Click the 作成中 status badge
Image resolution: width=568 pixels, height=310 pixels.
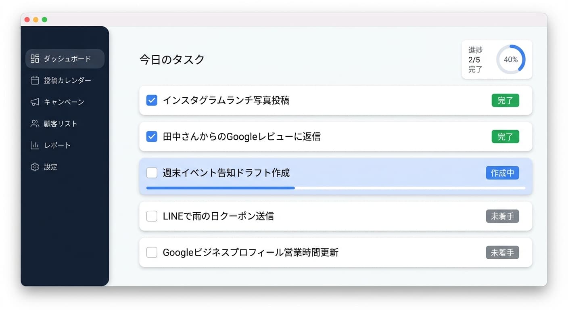tap(502, 173)
